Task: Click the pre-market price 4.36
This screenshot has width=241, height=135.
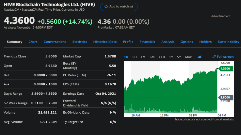Action: (x=104, y=21)
